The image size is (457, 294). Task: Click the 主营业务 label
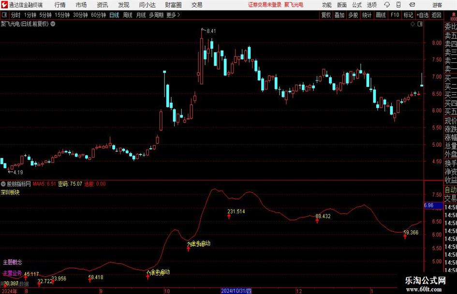13,273
